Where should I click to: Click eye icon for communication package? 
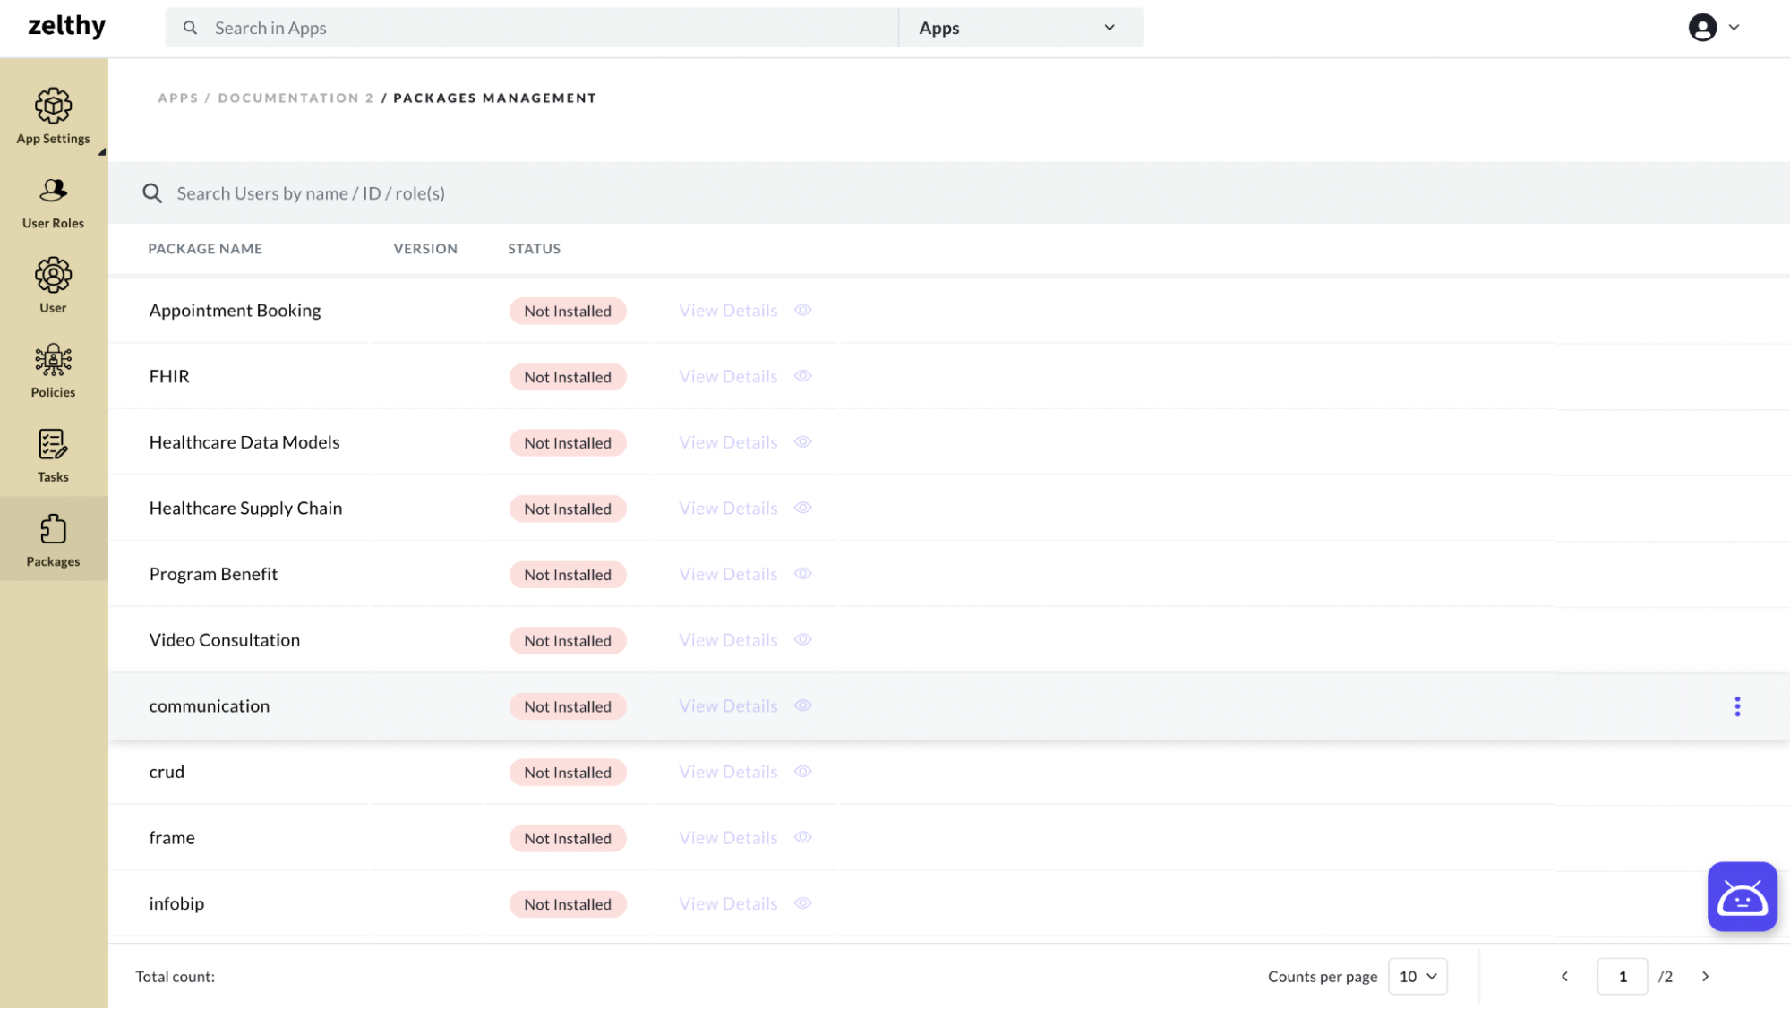(x=803, y=705)
